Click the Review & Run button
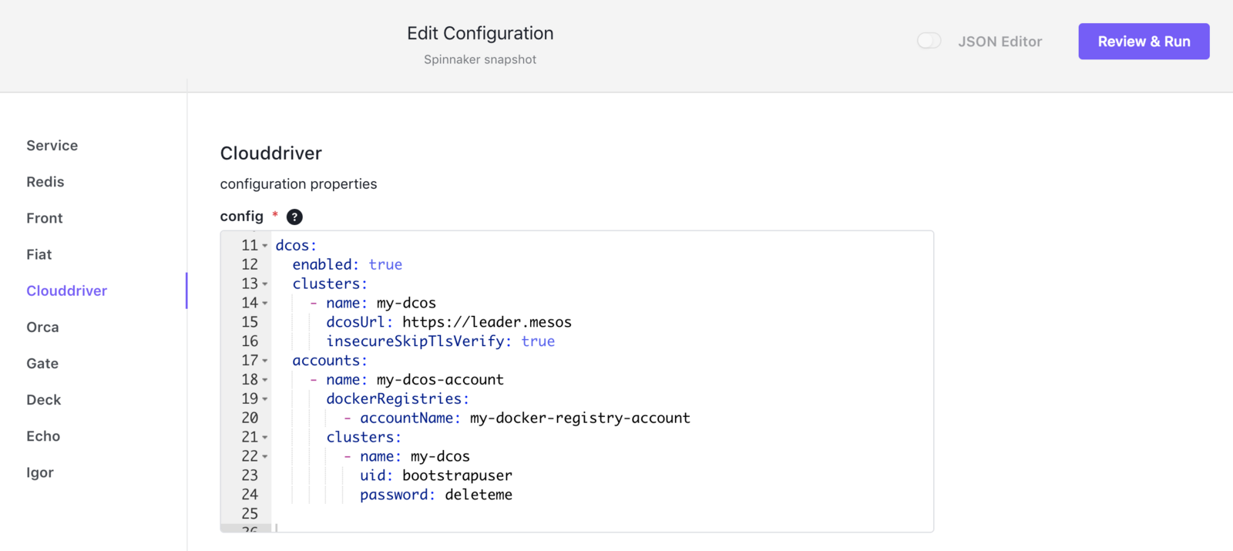This screenshot has width=1233, height=551. click(1144, 42)
